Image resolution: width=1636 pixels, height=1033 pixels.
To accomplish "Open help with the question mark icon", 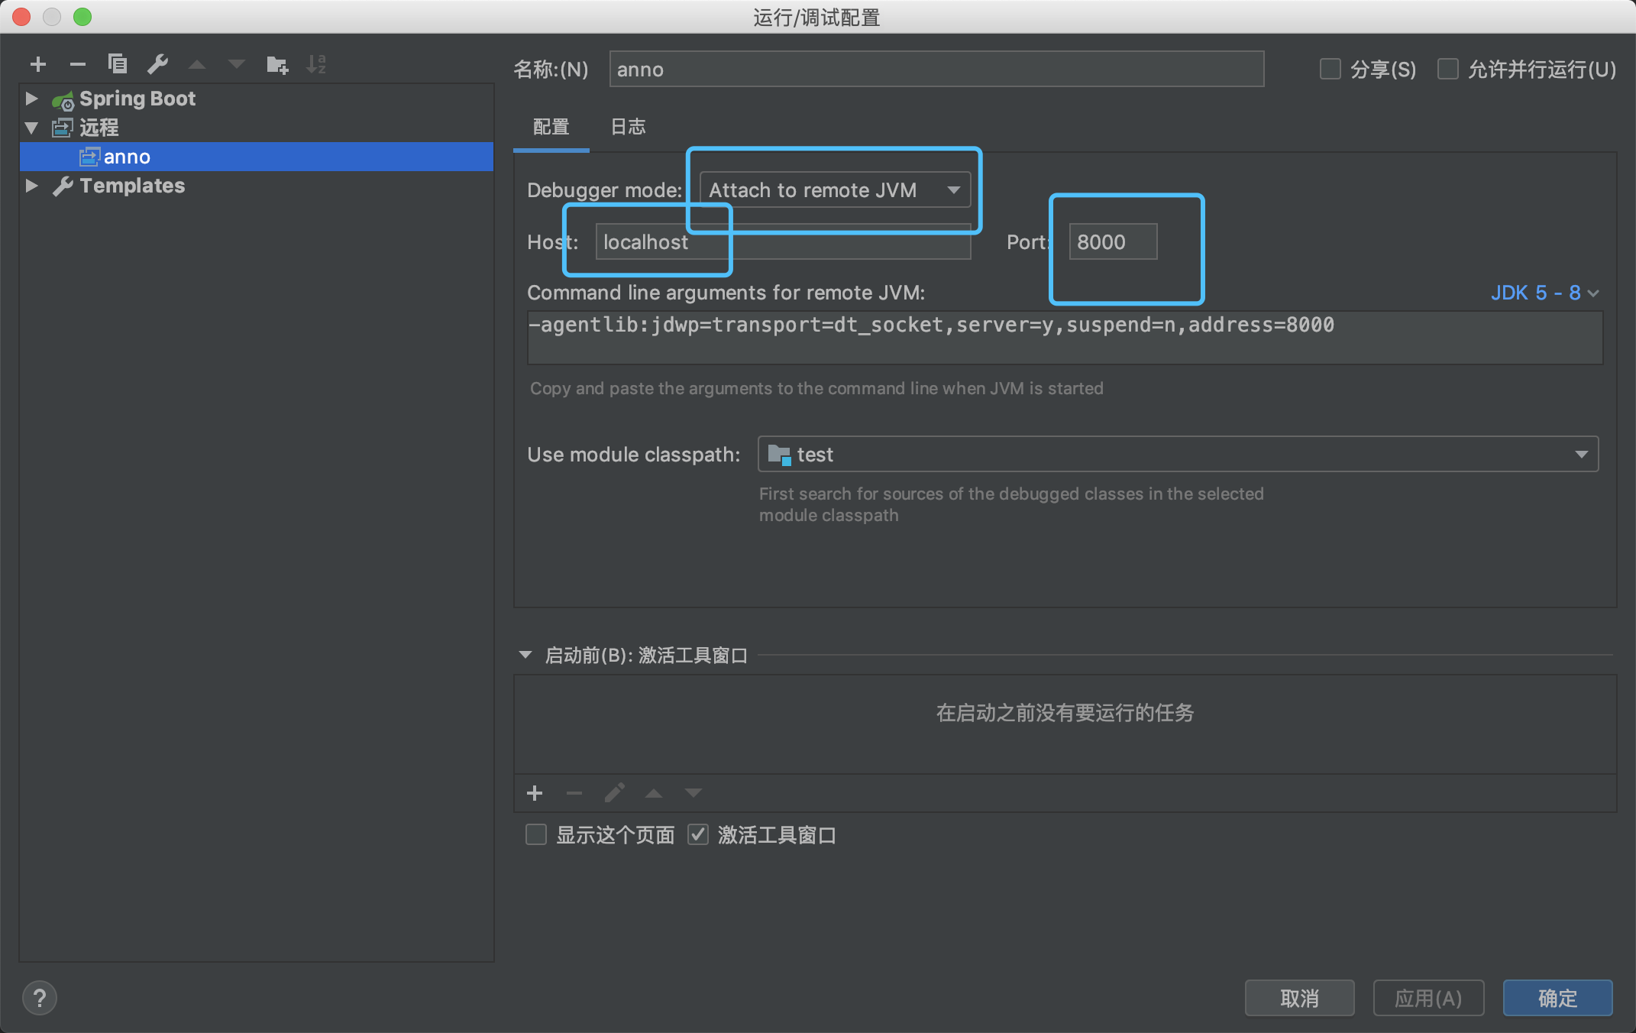I will [x=40, y=998].
